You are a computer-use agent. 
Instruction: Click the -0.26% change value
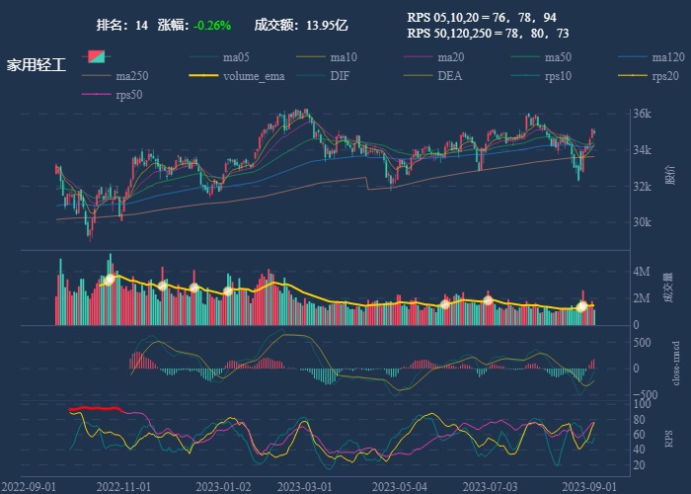212,25
